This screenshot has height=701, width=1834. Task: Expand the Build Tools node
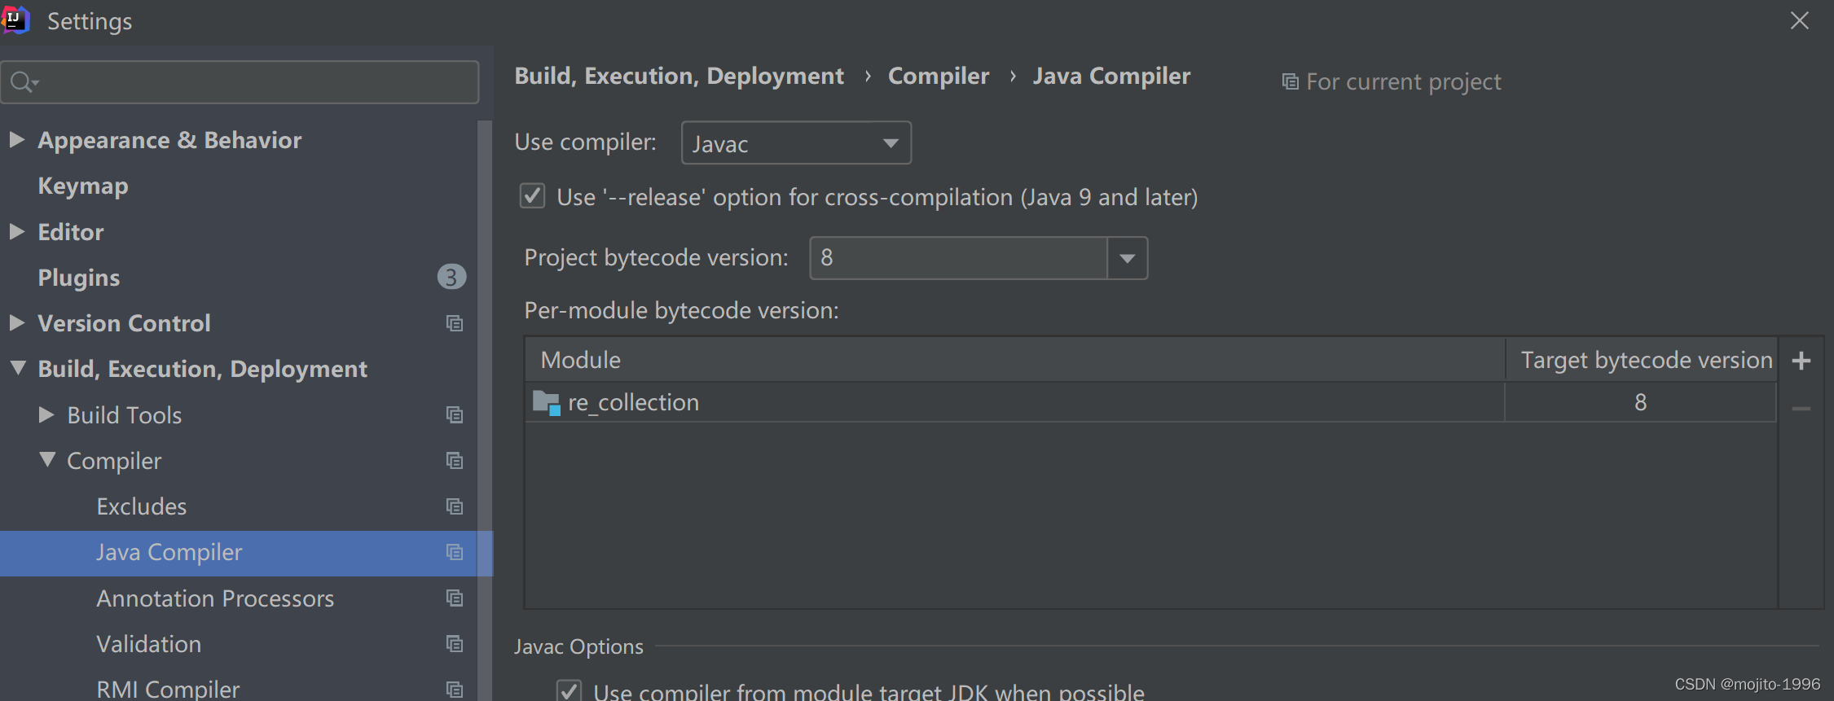coord(46,414)
